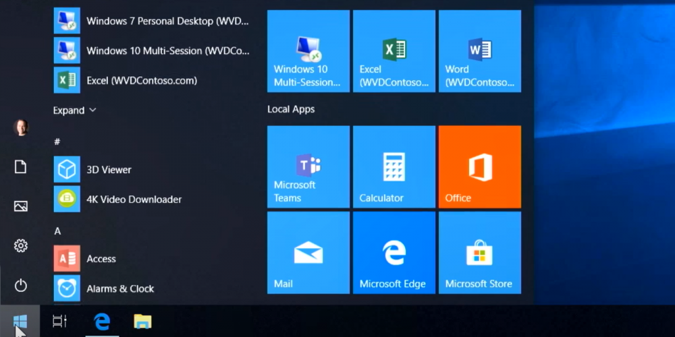Open Excel (WVDContoso.com) from app list
The width and height of the screenshot is (675, 337).
151,80
